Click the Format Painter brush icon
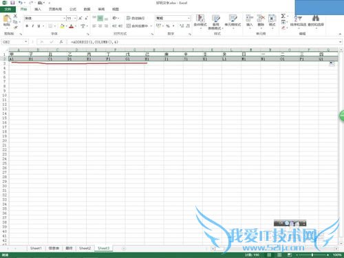 click(15, 28)
